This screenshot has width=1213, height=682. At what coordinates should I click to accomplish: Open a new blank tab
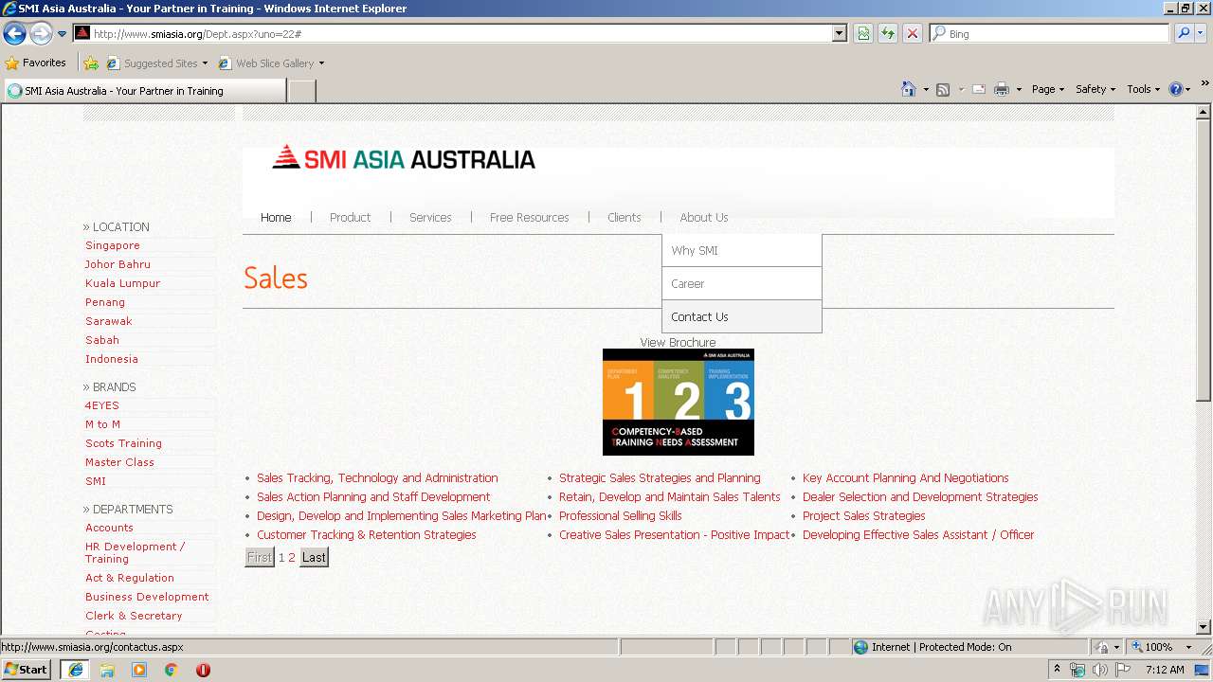tap(301, 91)
